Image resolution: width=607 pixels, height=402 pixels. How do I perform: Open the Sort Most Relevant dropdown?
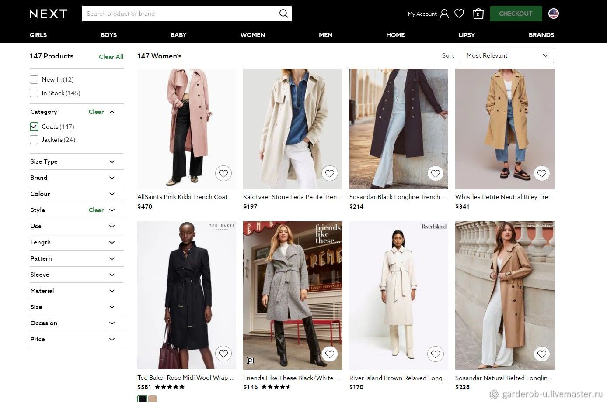coord(507,55)
